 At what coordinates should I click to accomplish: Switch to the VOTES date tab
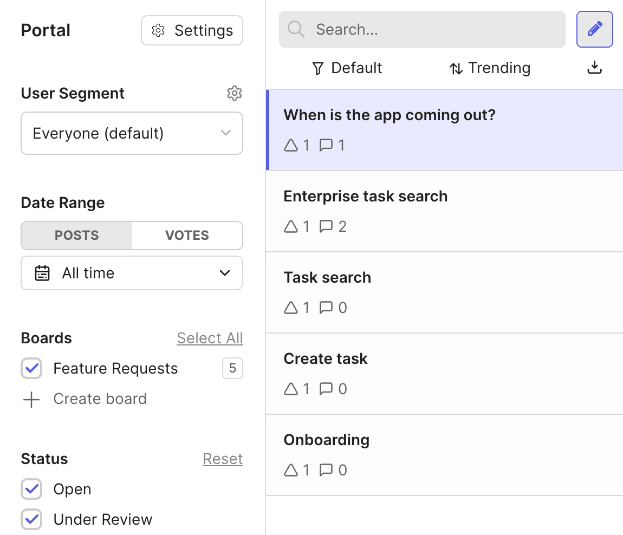(187, 236)
